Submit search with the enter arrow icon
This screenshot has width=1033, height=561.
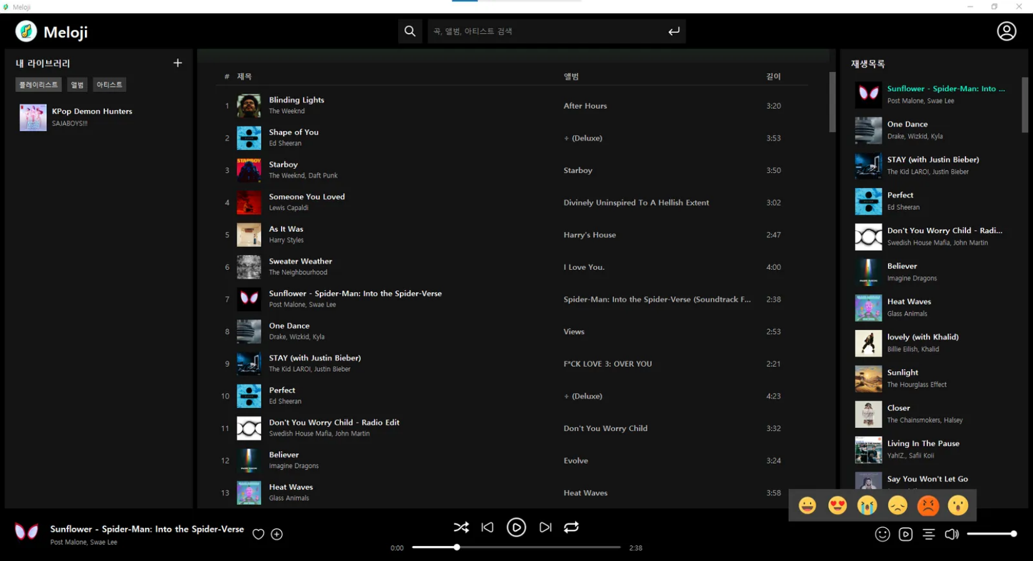click(674, 31)
